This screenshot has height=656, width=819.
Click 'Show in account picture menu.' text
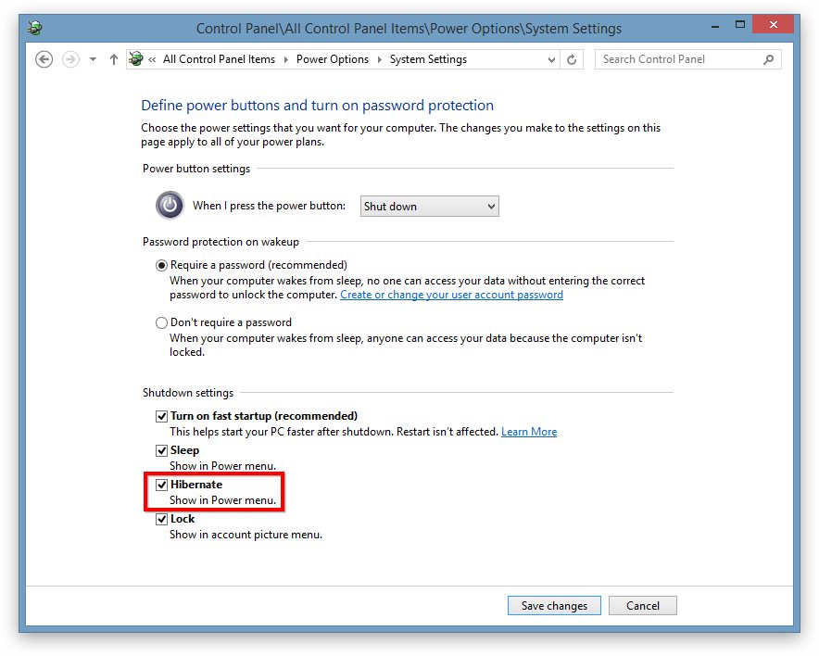[246, 535]
